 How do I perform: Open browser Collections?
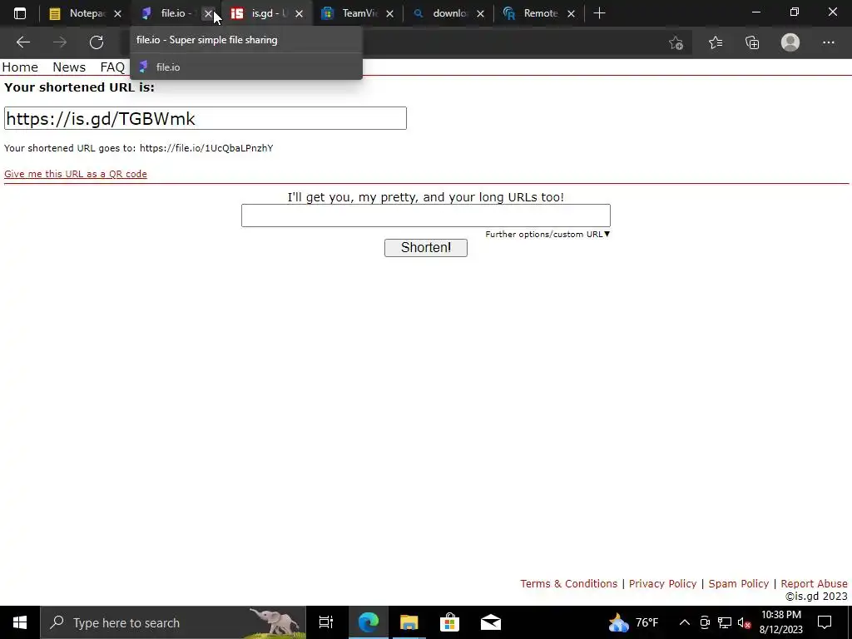(x=752, y=42)
